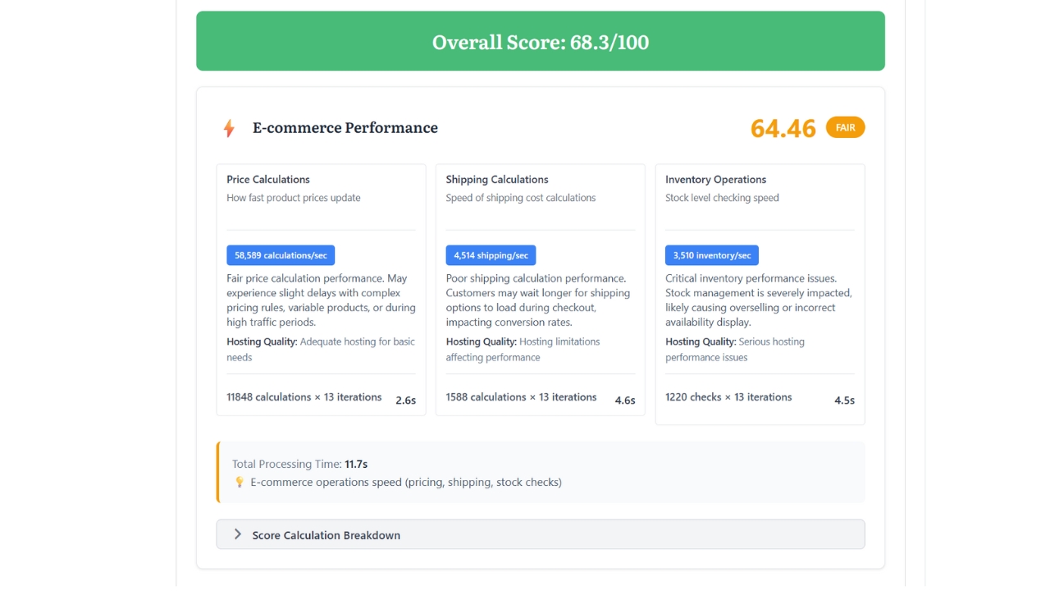Screen dimensions: 1050x591
Task: Click the 4.5s duration value
Action: [x=845, y=401]
